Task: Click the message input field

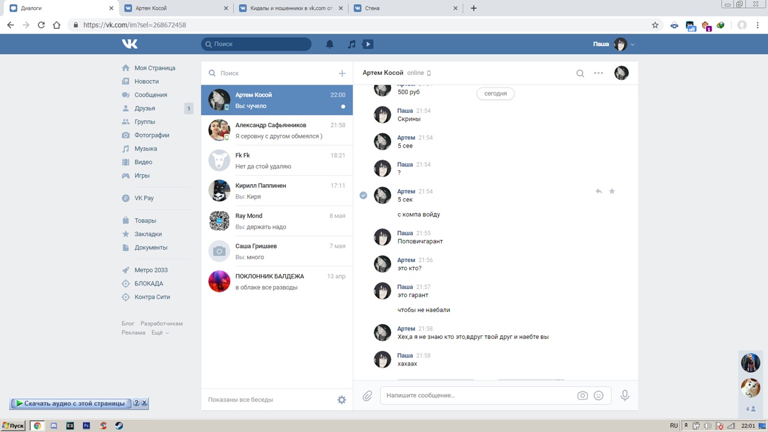Action: pyautogui.click(x=477, y=395)
